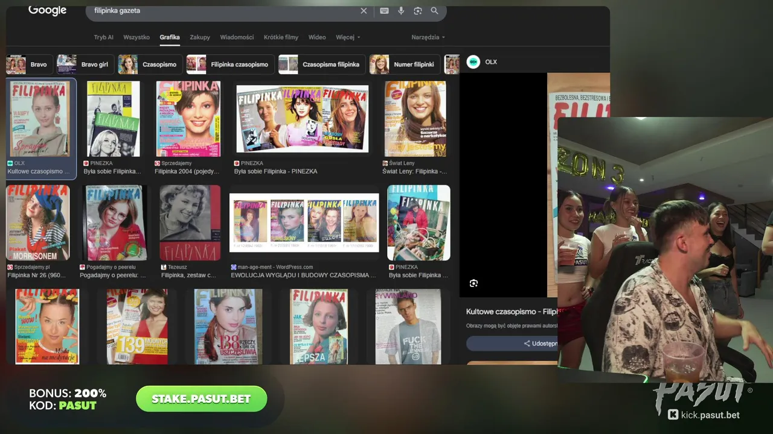This screenshot has width=773, height=434.
Task: Click the magnifier search icon
Action: tap(434, 11)
